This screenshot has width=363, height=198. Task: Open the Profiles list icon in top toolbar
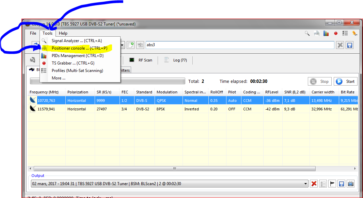pos(345,33)
